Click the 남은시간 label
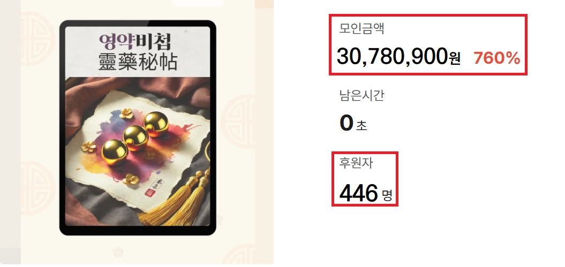Viewport: 565px width, 267px height. click(x=362, y=95)
